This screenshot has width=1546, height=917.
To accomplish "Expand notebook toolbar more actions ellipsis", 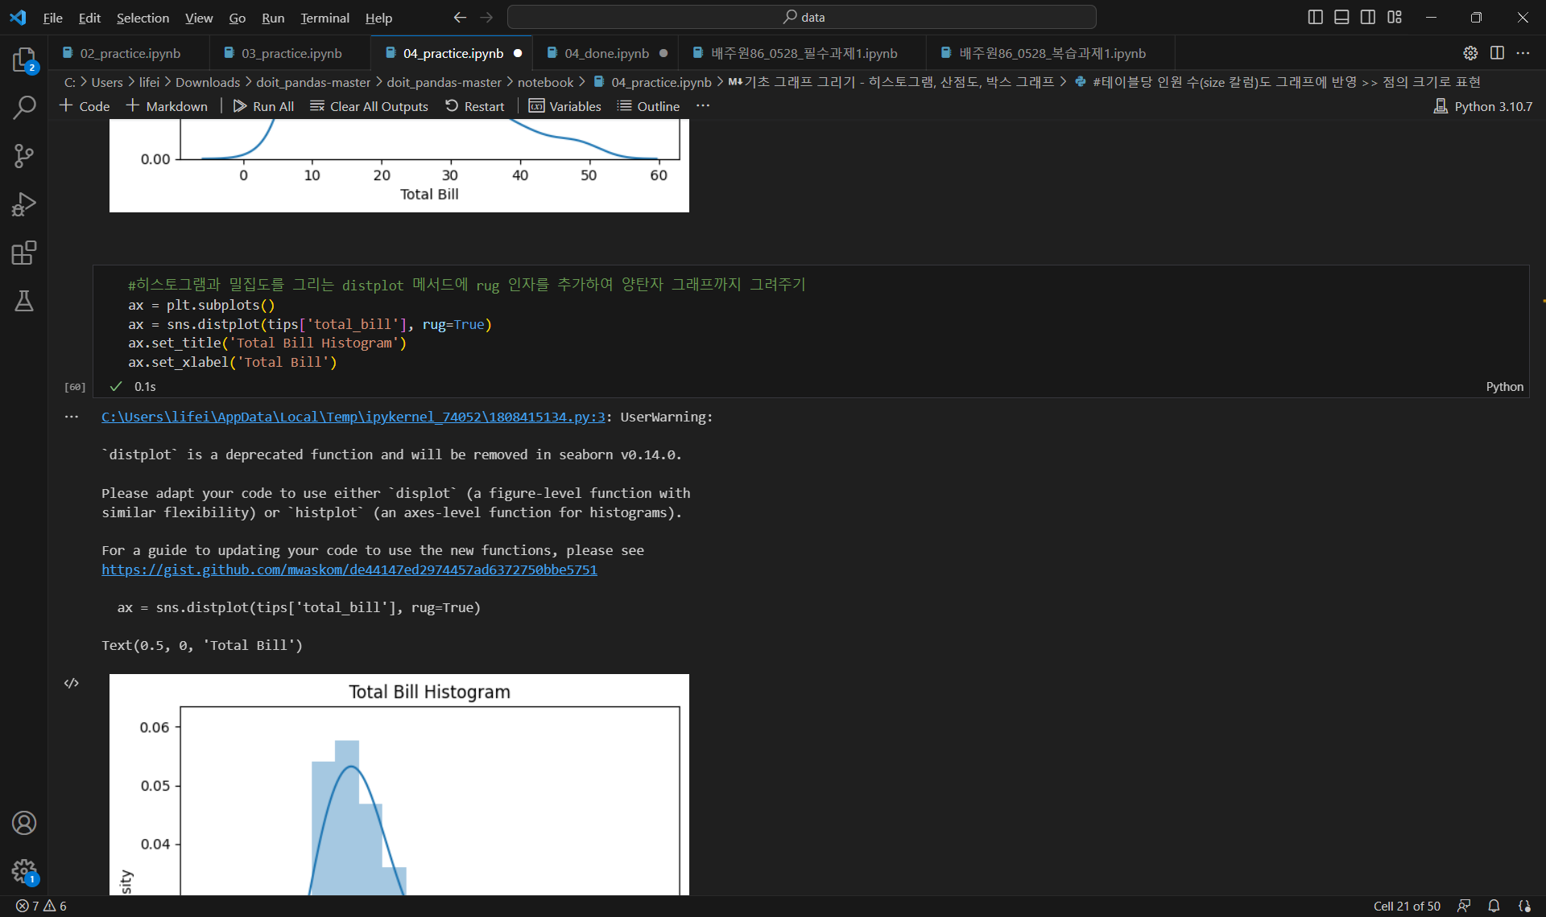I will [703, 106].
